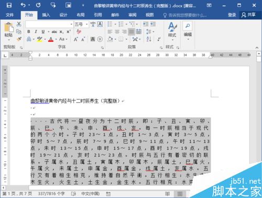Click vertical scrollbar up arrow
The height and width of the screenshot is (198, 262).
click(x=259, y=54)
